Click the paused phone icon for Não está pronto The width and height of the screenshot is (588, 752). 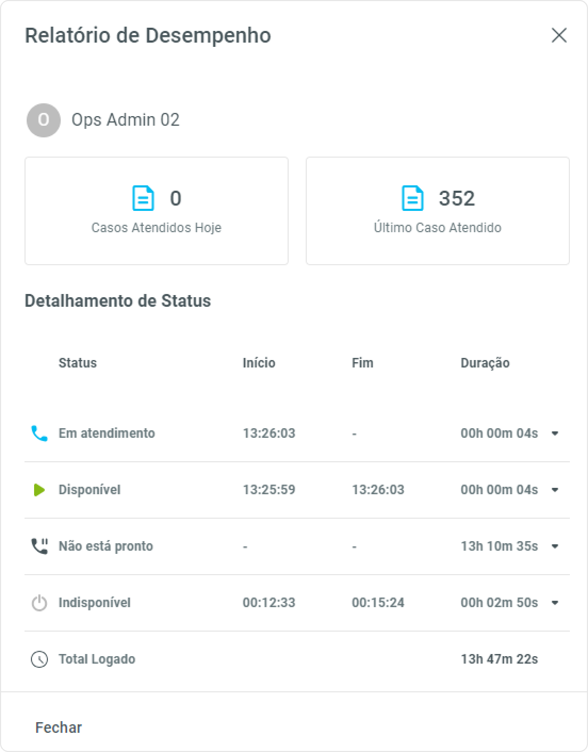pos(39,546)
